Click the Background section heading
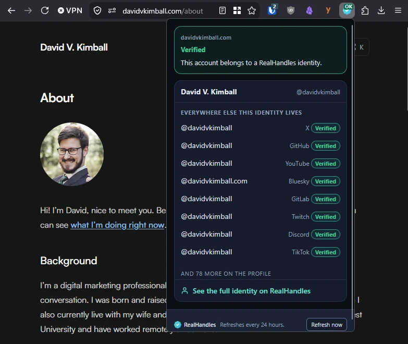Viewport: 408px width, 344px height. click(x=69, y=261)
